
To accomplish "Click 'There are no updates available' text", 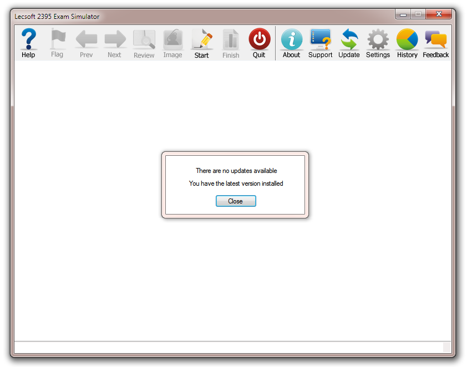I will [236, 171].
